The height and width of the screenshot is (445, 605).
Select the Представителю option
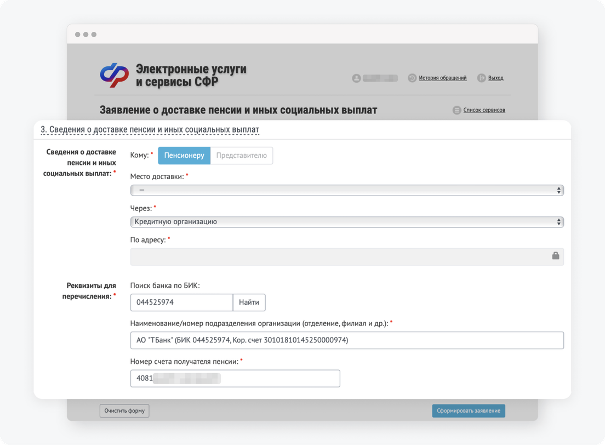point(242,156)
